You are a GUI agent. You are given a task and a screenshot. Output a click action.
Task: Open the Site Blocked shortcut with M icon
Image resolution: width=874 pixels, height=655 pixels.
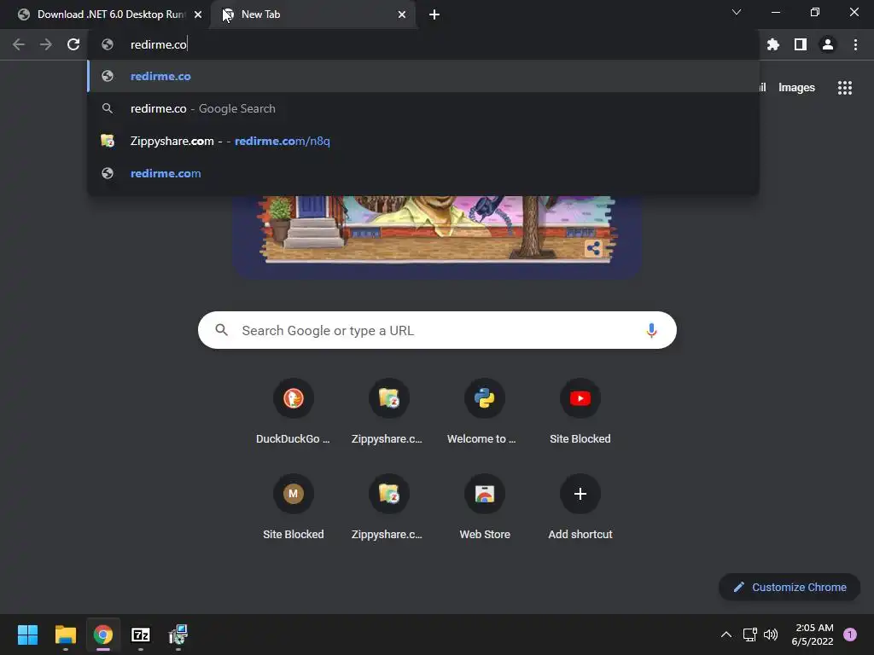pos(294,507)
